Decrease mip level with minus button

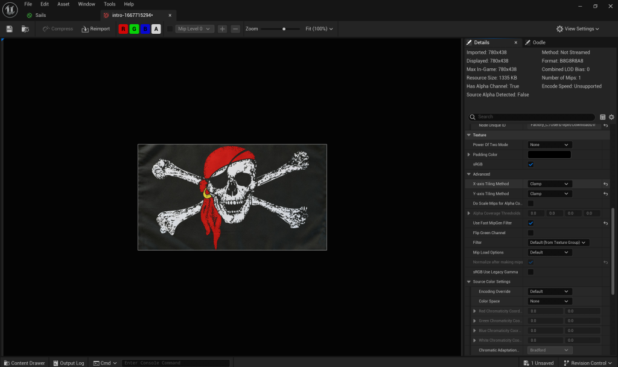coord(235,29)
